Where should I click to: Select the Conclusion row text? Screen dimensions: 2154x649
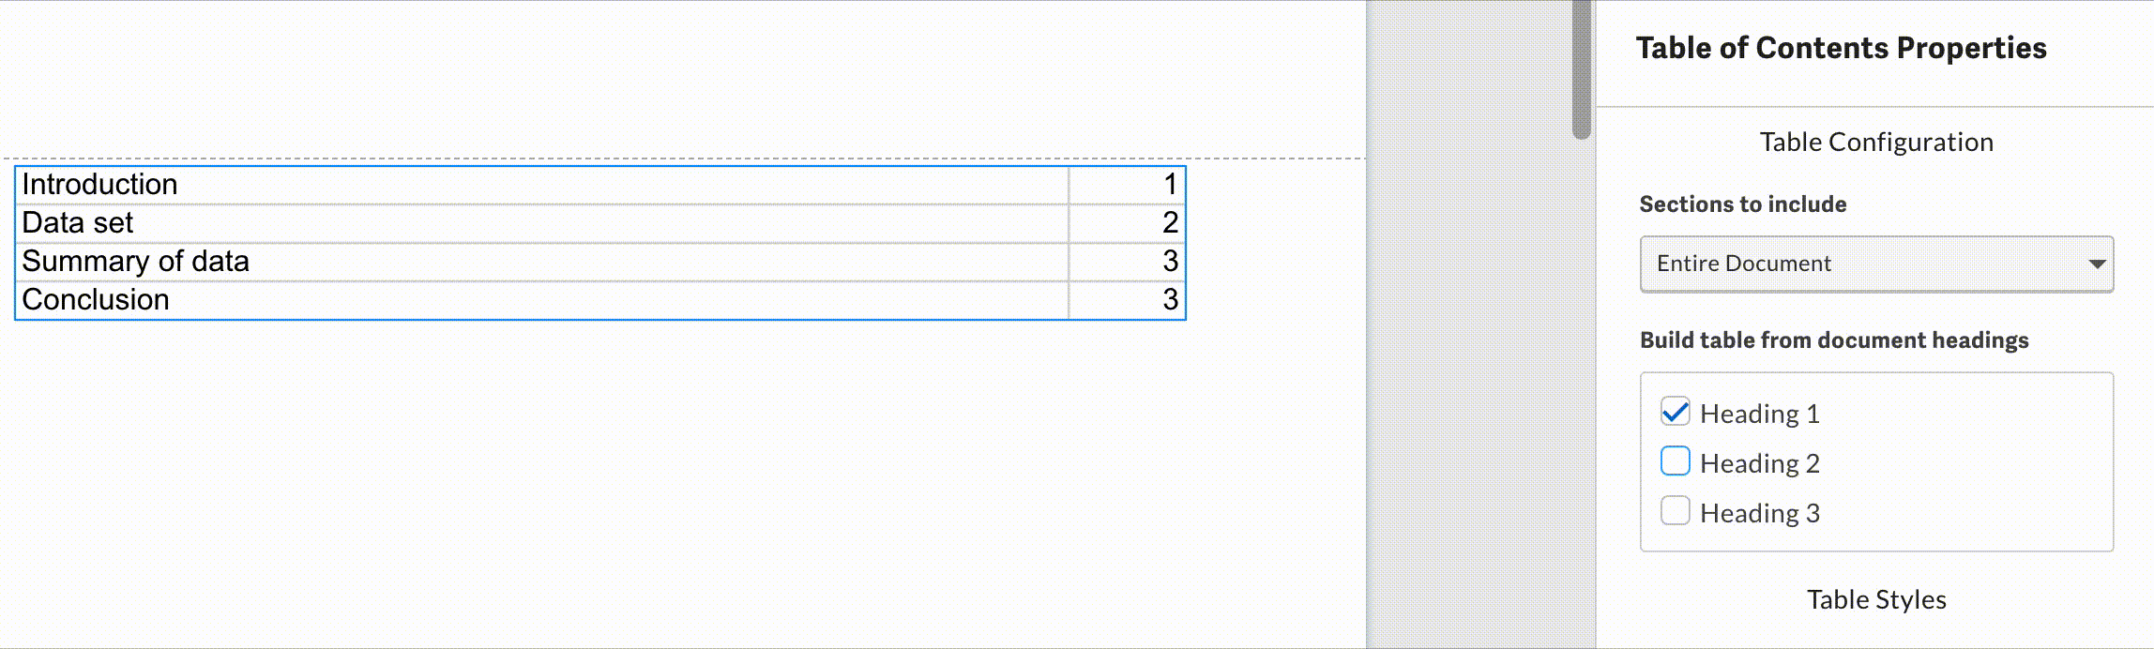pyautogui.click(x=96, y=300)
